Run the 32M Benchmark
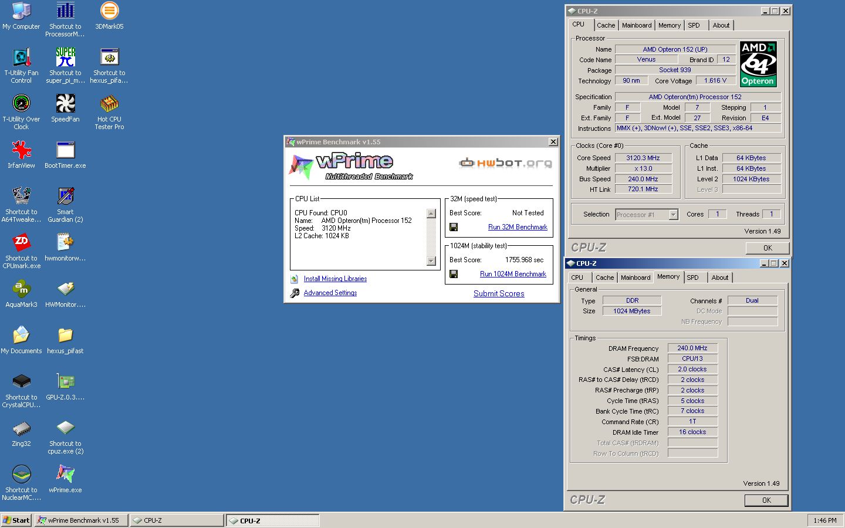The width and height of the screenshot is (845, 528). pos(518,227)
